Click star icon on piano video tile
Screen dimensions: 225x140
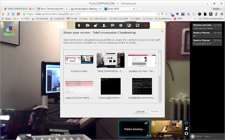[154, 122]
